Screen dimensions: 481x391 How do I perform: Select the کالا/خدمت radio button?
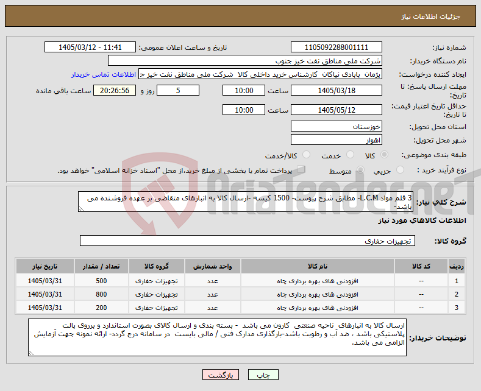pos(306,155)
